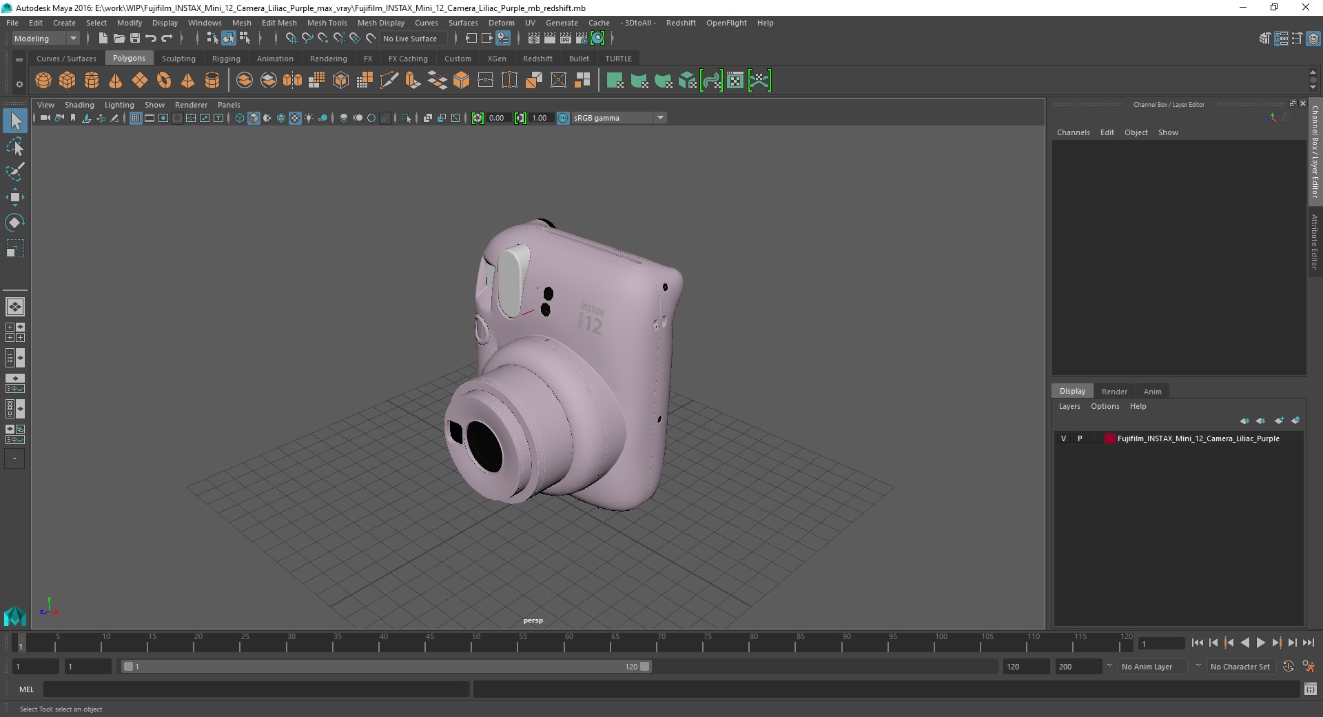Open the Redshift menu in menu bar
Image resolution: width=1323 pixels, height=717 pixels.
(681, 23)
